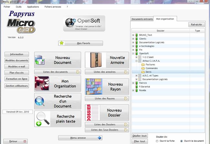Select the Devis subfolder in tree

pyautogui.click(x=148, y=72)
